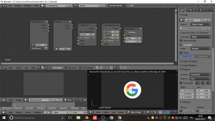This screenshot has height=121, width=215.
Task: Toggle Convert Premul in Alpha Over node
Action: click(x=81, y=32)
